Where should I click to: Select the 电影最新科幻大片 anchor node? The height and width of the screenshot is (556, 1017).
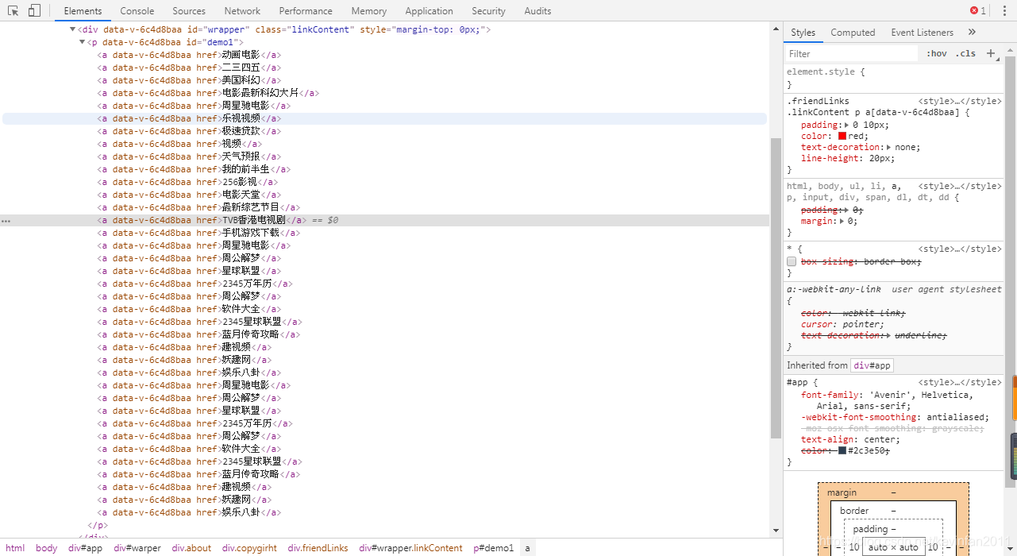point(208,93)
